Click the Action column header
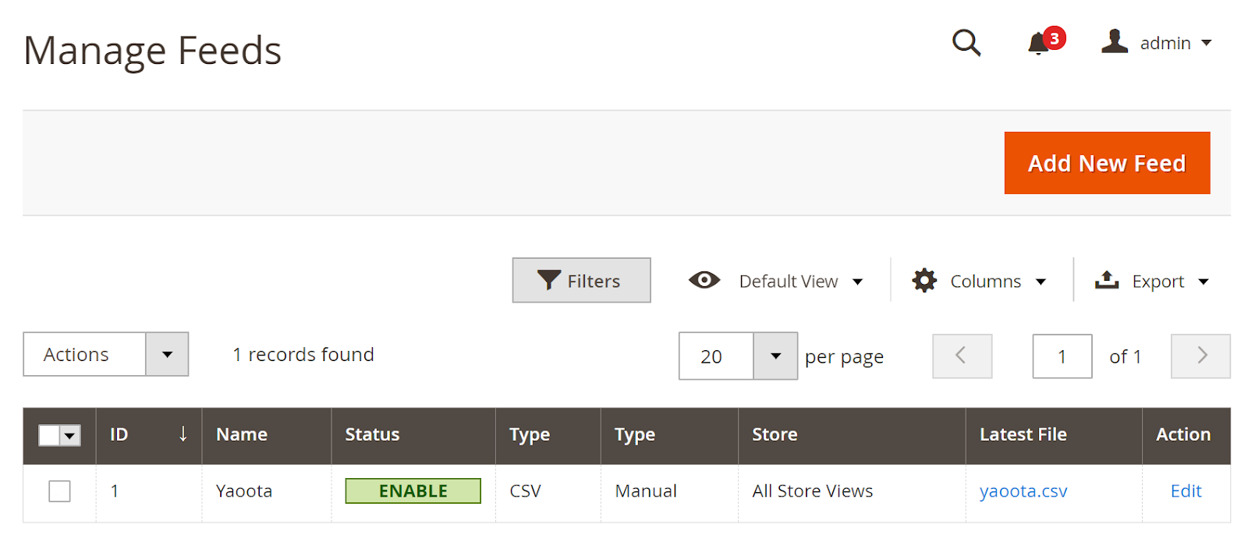The width and height of the screenshot is (1248, 542). tap(1183, 435)
